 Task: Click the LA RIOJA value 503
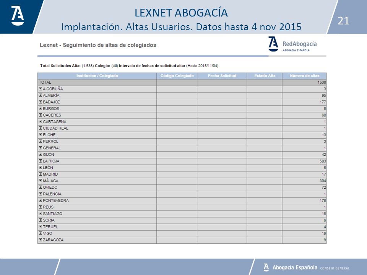point(323,161)
